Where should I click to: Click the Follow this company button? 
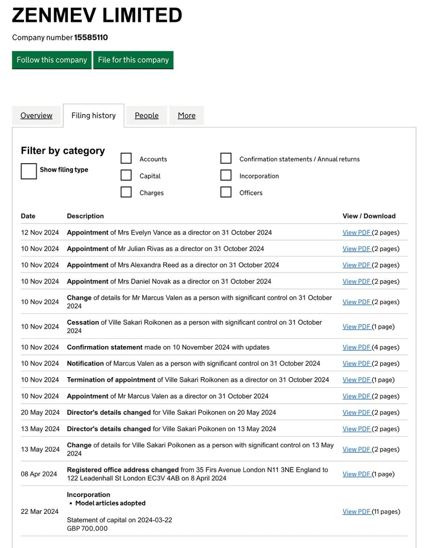[52, 60]
